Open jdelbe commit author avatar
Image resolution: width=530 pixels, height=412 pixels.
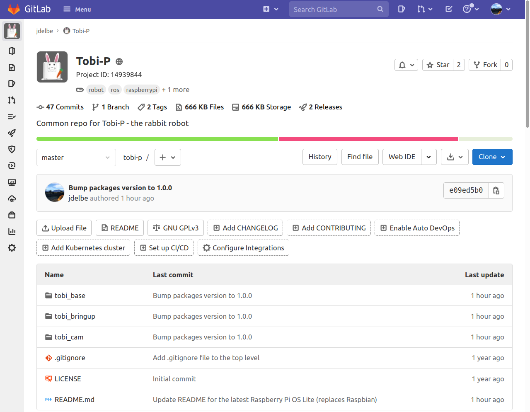(x=55, y=192)
